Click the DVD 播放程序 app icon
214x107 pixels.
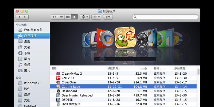coord(58,104)
